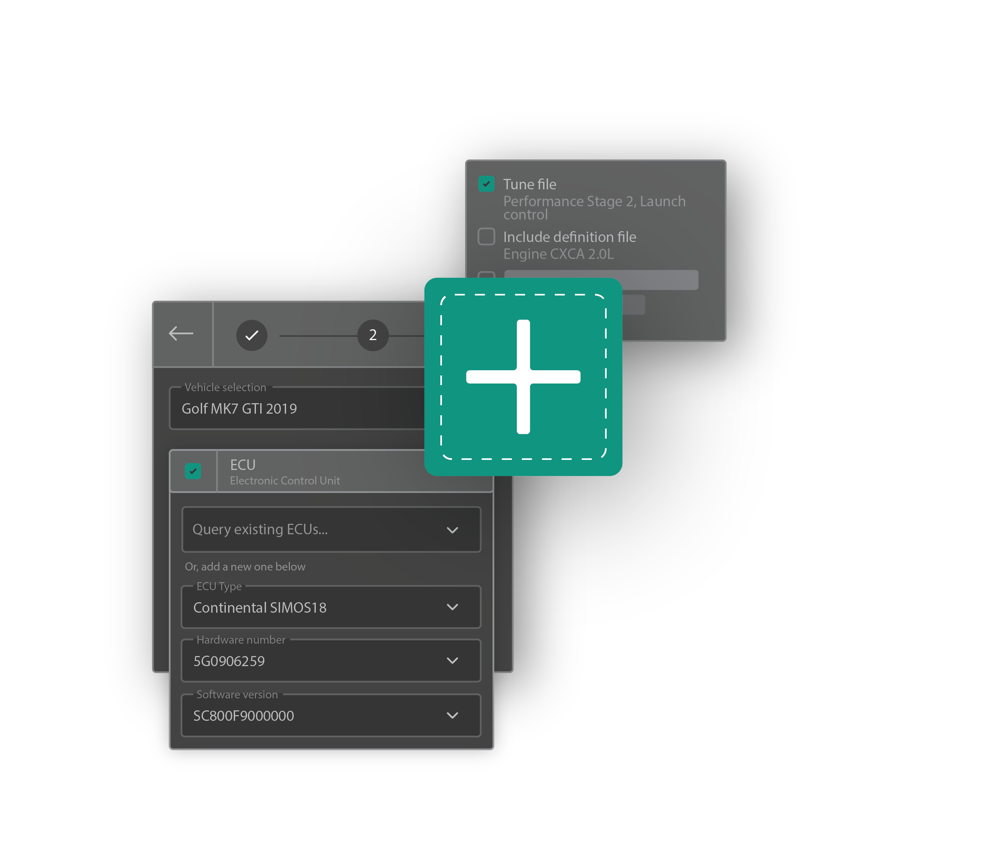
Task: Click the completed step checkmark circle
Action: point(251,335)
